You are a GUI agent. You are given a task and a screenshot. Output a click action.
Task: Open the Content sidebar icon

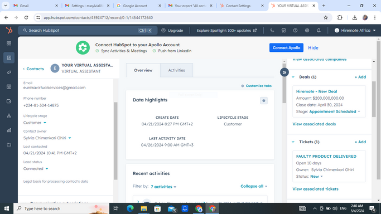pyautogui.click(x=9, y=86)
